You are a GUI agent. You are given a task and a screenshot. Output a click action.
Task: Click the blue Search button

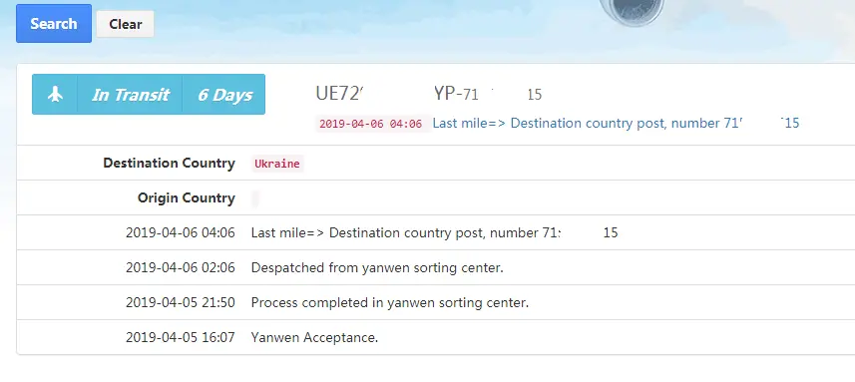(x=54, y=23)
